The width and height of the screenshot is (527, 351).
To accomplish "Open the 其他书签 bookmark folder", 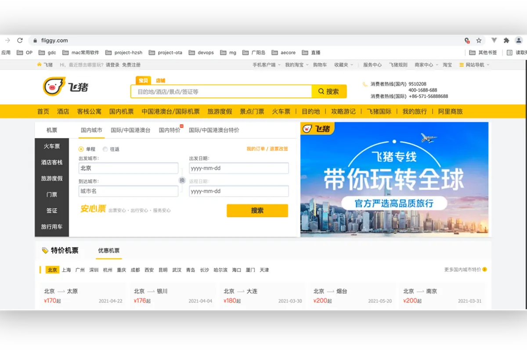I will [x=483, y=53].
